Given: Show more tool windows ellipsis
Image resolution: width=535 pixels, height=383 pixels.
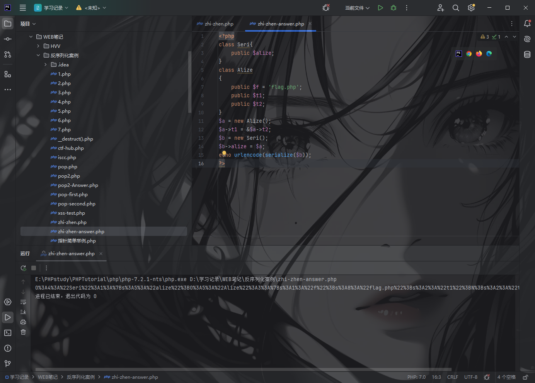Looking at the screenshot, I should coord(8,90).
